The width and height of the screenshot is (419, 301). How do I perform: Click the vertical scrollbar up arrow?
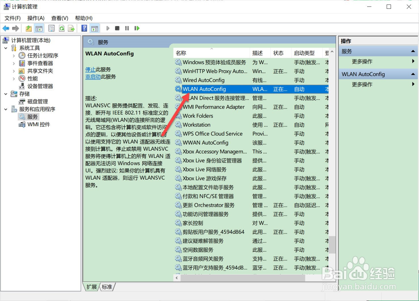tap(332, 52)
